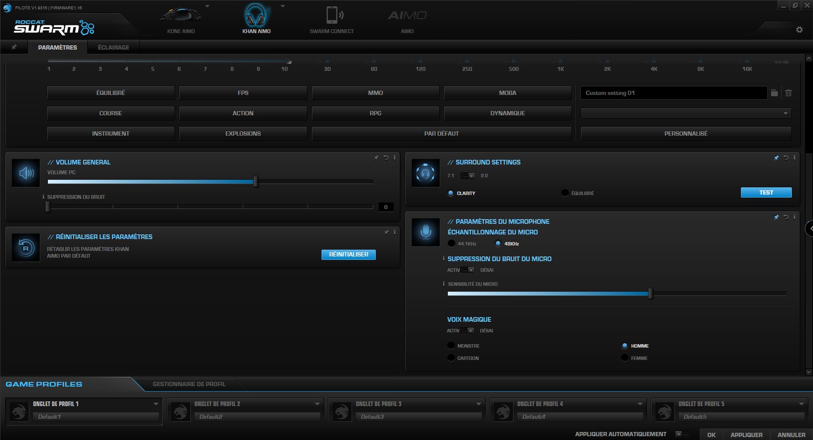Toggle surround between 7.1 and 2.0
The image size is (813, 440).
point(468,175)
